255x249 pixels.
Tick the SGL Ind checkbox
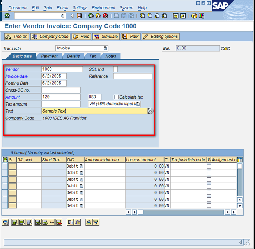(115, 69)
